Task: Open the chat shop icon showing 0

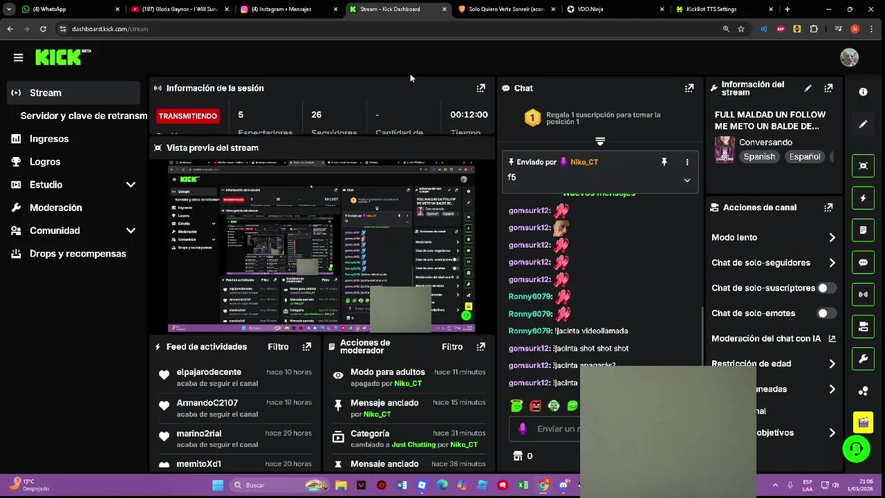Action: pos(523,456)
